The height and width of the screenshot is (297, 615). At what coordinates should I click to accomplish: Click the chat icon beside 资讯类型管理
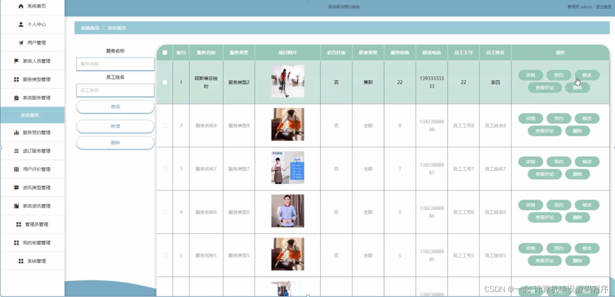(16, 188)
